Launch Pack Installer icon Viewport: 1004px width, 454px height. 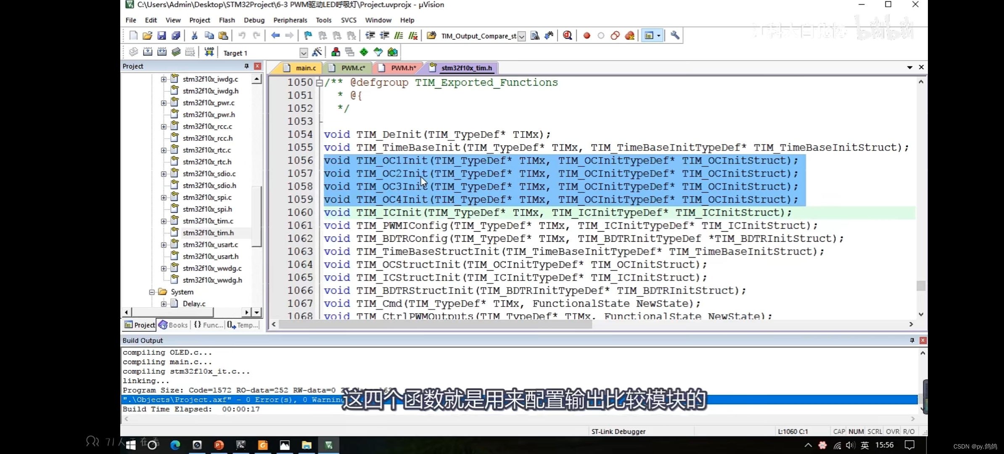click(x=392, y=52)
